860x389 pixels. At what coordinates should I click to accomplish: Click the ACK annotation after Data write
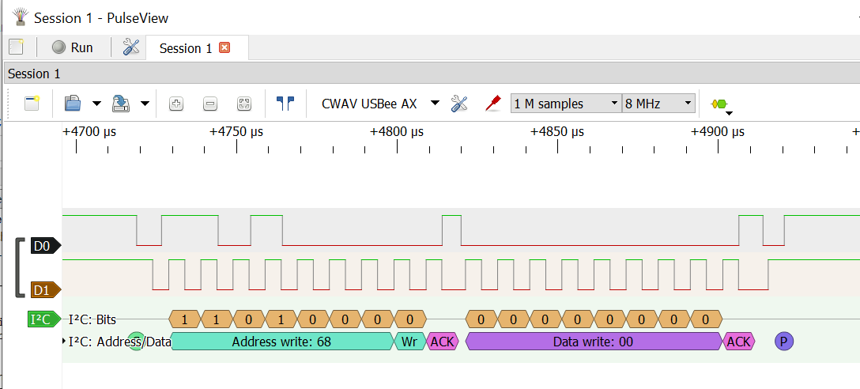coord(739,342)
